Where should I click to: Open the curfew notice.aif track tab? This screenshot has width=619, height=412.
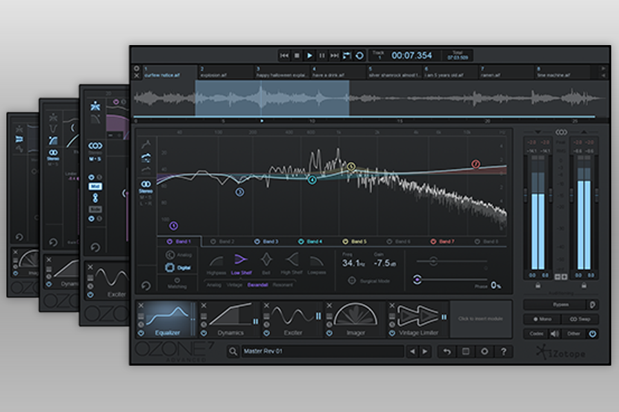170,72
